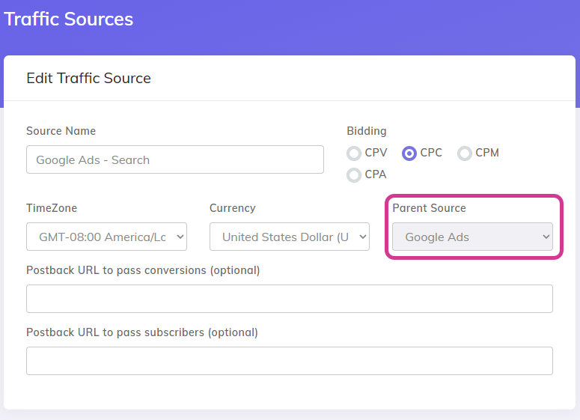Click the Edit Traffic Source heading
580x420 pixels.
89,78
